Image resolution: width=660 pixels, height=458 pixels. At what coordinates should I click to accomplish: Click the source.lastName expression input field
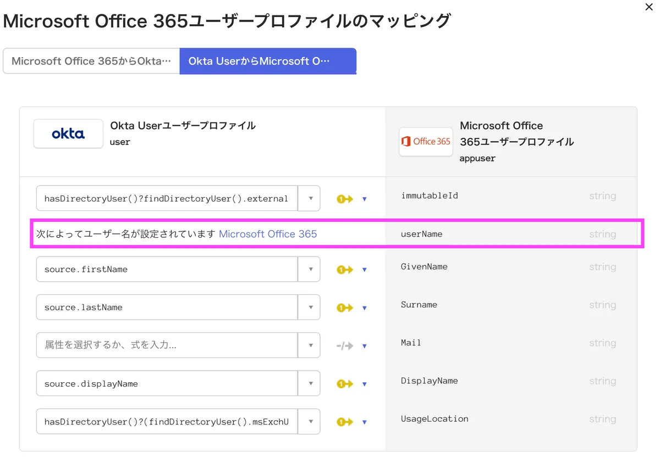[x=167, y=308]
